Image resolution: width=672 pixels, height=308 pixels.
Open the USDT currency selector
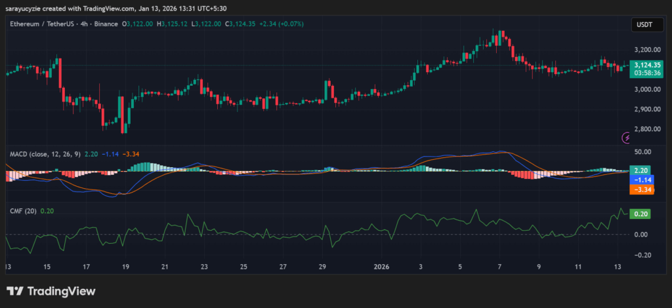pyautogui.click(x=642, y=24)
